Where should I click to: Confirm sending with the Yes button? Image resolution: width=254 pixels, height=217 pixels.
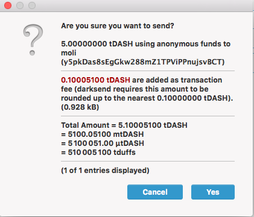pos(213,192)
